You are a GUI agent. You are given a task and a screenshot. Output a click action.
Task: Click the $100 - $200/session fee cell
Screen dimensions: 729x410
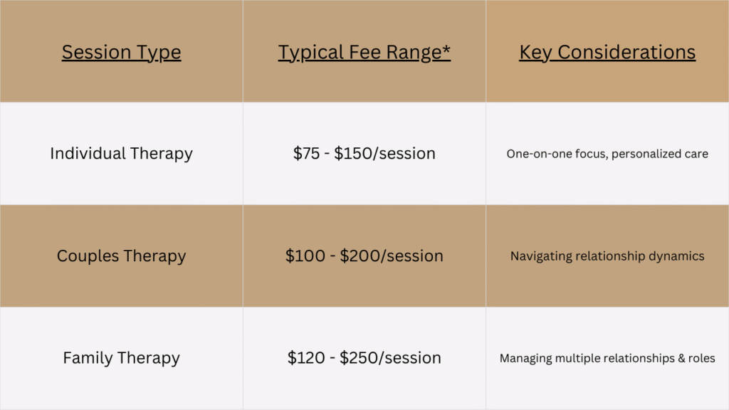coord(364,256)
